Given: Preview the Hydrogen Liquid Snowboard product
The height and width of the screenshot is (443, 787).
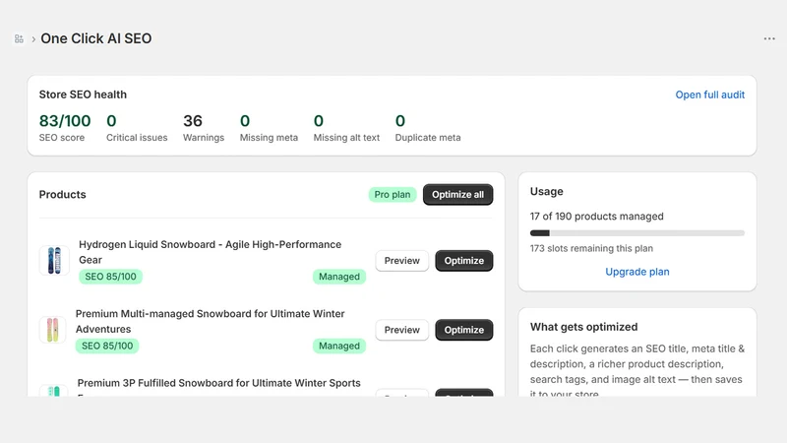Looking at the screenshot, I should click(x=402, y=261).
